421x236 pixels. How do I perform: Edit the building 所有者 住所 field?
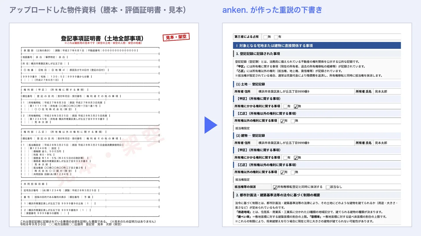(x=305, y=143)
